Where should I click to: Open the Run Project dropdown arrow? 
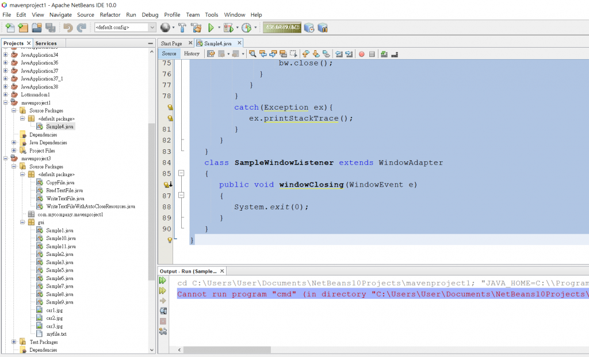click(219, 28)
